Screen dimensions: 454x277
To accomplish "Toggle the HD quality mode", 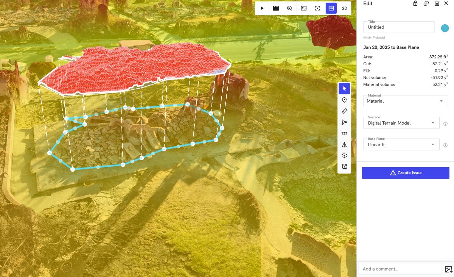I will (331, 8).
